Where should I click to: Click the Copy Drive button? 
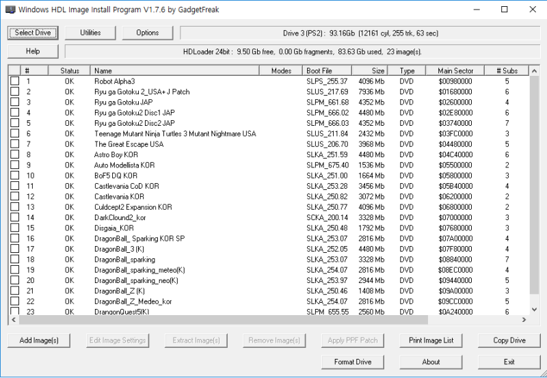pos(509,340)
